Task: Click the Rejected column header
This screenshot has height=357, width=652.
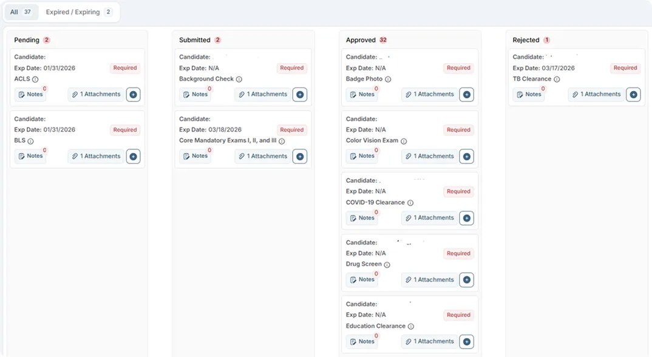Action: [x=526, y=40]
